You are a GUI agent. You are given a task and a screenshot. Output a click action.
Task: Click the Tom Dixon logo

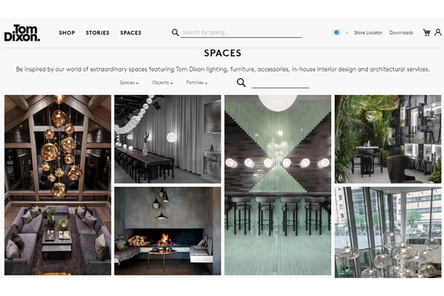point(22,33)
